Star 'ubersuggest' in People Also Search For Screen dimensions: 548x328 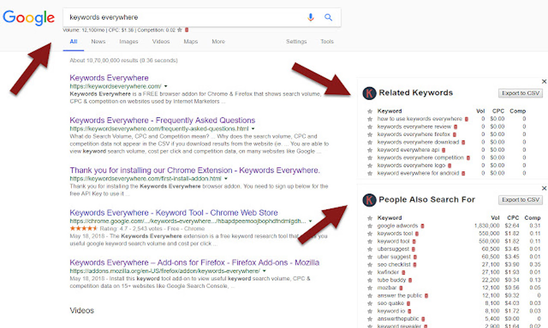tap(370, 249)
